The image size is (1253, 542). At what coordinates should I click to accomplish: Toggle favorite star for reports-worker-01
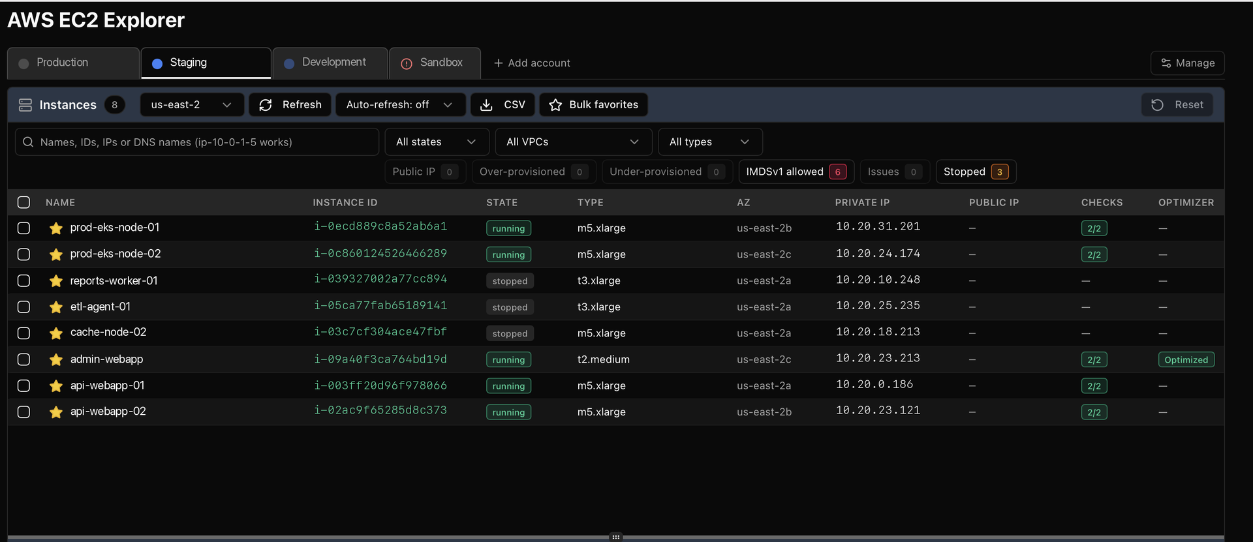coord(56,281)
